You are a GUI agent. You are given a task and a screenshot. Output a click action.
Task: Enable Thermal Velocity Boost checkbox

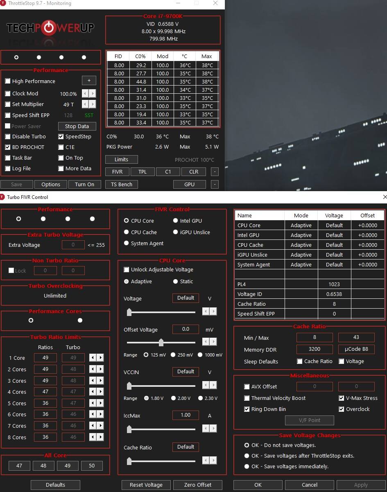tap(247, 398)
